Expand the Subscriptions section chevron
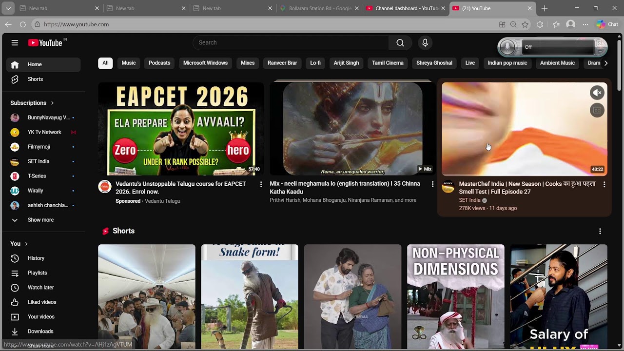The height and width of the screenshot is (351, 624). [x=52, y=103]
